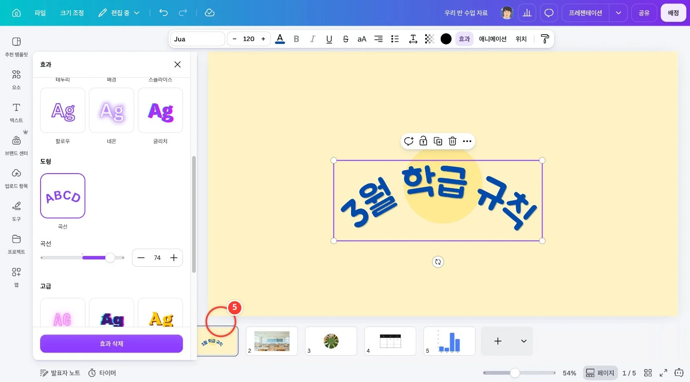Open the analytics chart icon
Screen dimensions: 690x382
[x=527, y=13]
